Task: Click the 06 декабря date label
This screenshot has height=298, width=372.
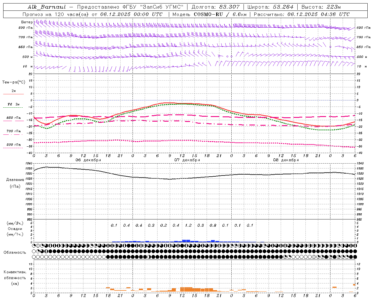Action: click(88, 160)
